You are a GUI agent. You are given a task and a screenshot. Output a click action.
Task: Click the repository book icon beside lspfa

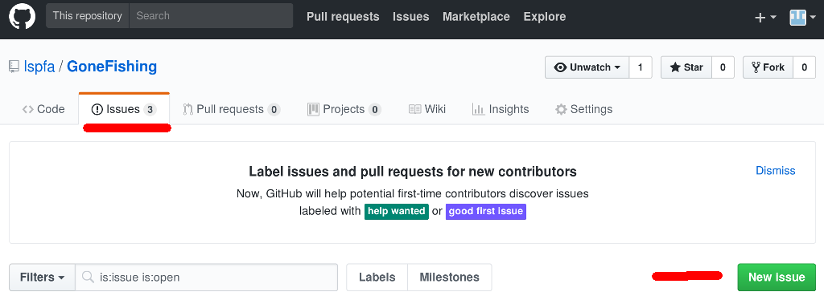click(x=14, y=67)
